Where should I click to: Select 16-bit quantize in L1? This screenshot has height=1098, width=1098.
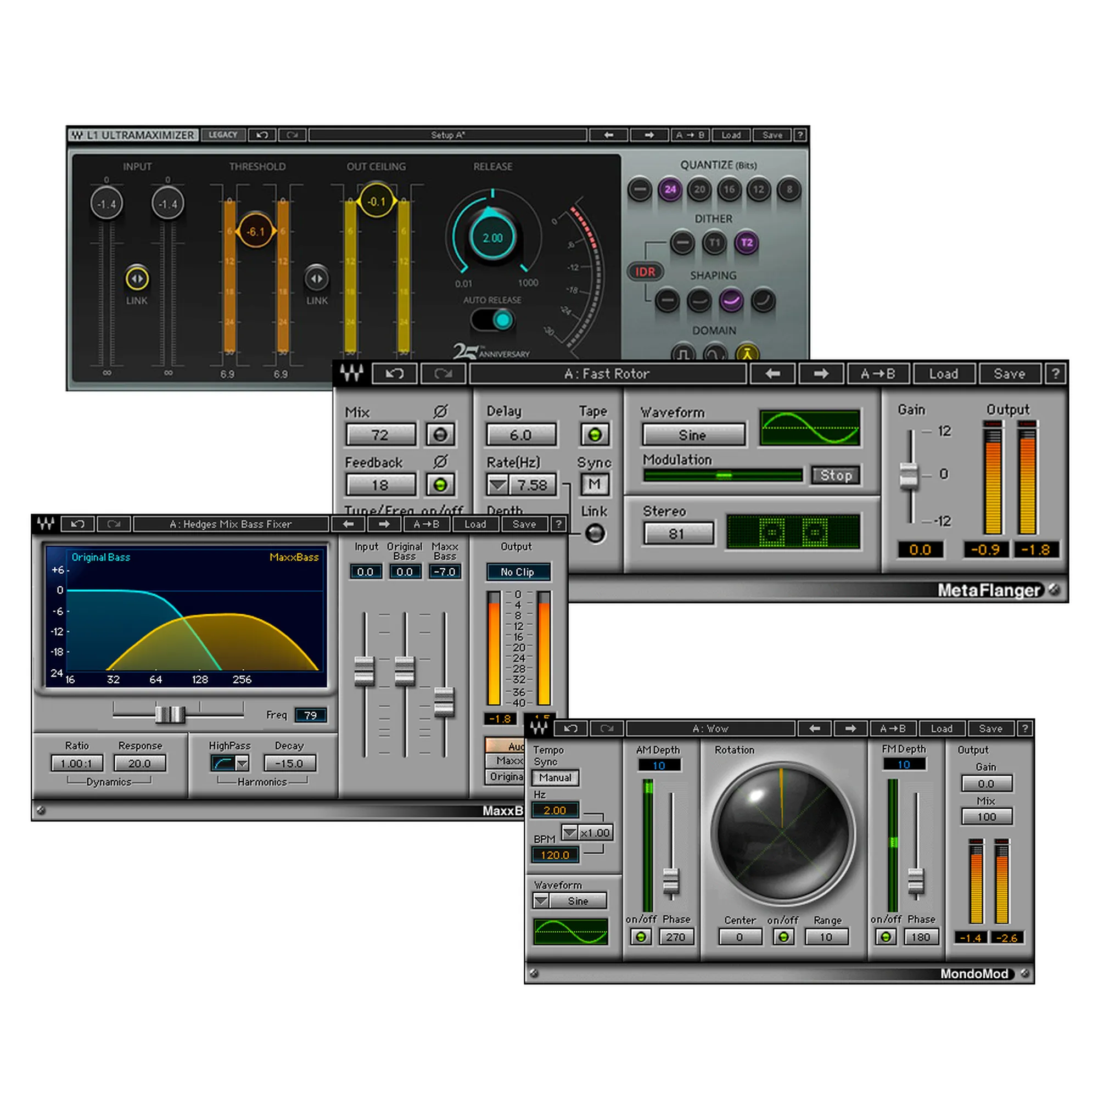[x=729, y=189]
